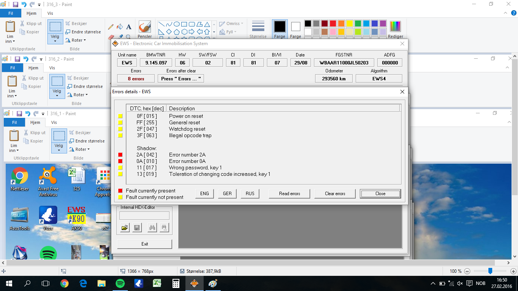Open the Rediger farger color editor
Image resolution: width=518 pixels, height=291 pixels.
tap(396, 30)
